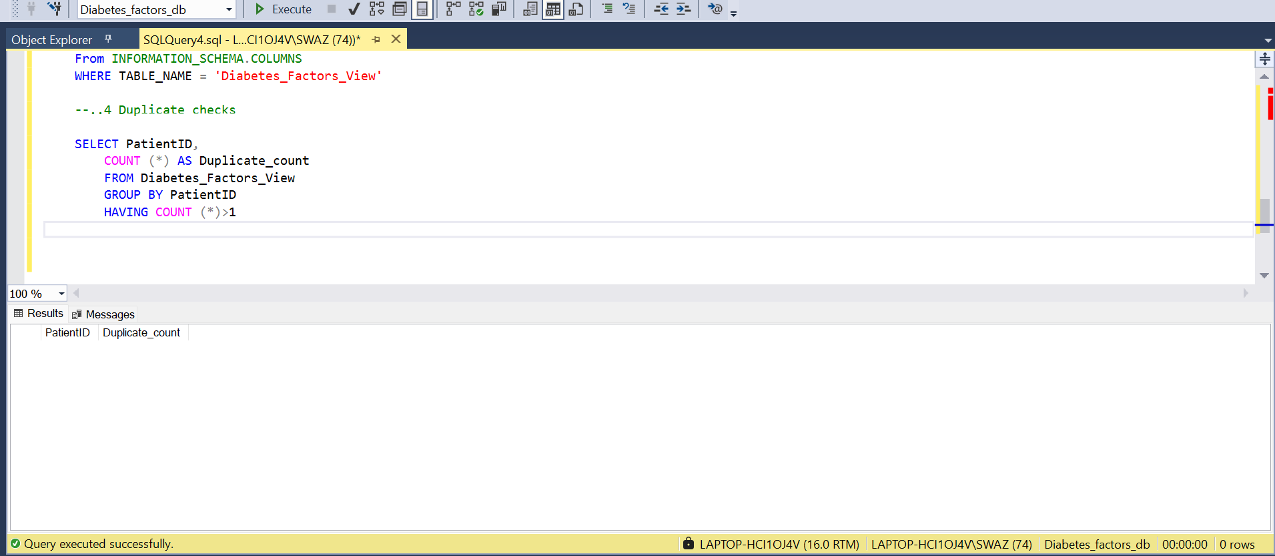Click the editor scrollbar up arrow
The image size is (1275, 556).
click(x=1264, y=77)
